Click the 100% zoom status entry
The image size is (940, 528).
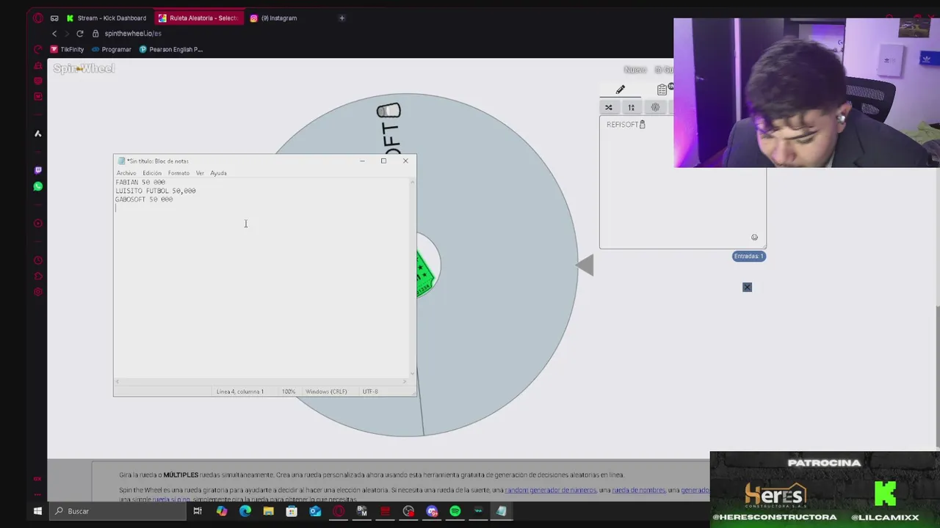289,392
